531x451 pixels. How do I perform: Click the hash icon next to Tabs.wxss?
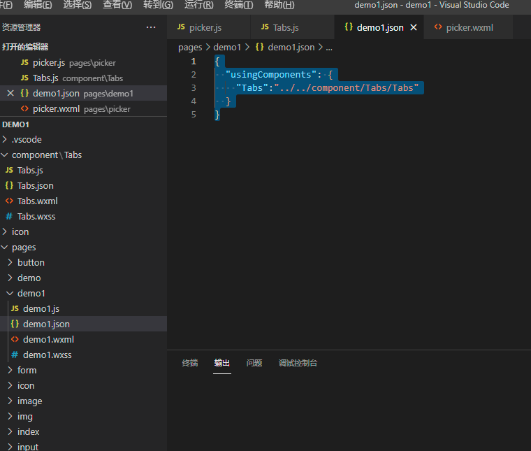click(x=9, y=216)
